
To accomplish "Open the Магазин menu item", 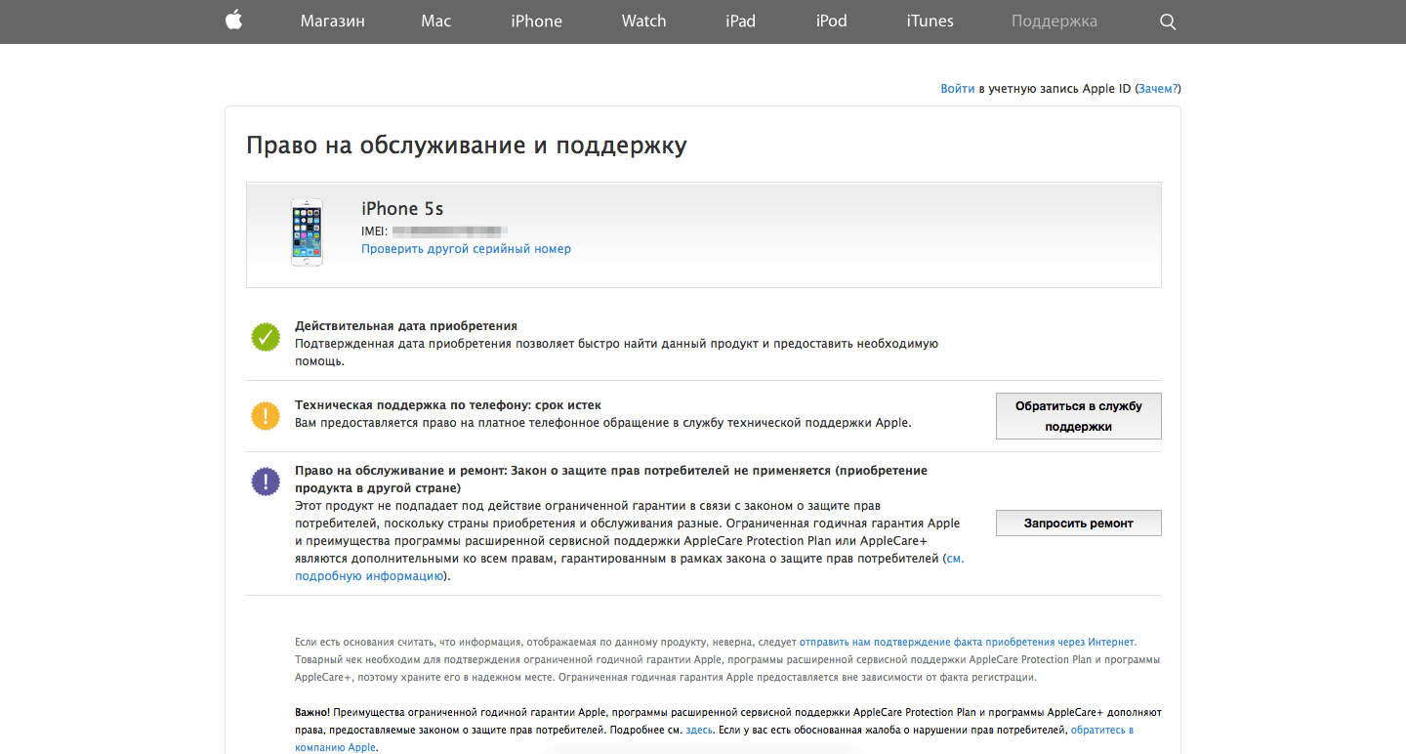I will tap(333, 21).
